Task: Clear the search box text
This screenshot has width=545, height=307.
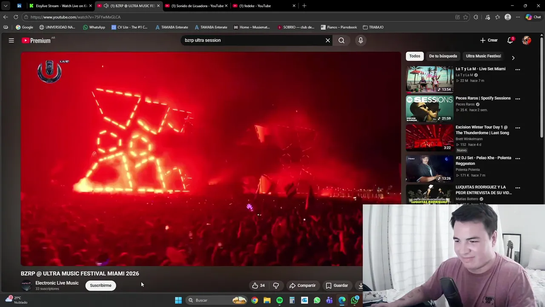Action: click(328, 41)
